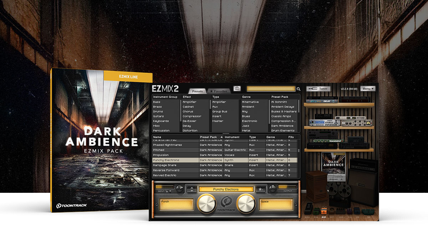Click in the preset search field

coord(271,89)
